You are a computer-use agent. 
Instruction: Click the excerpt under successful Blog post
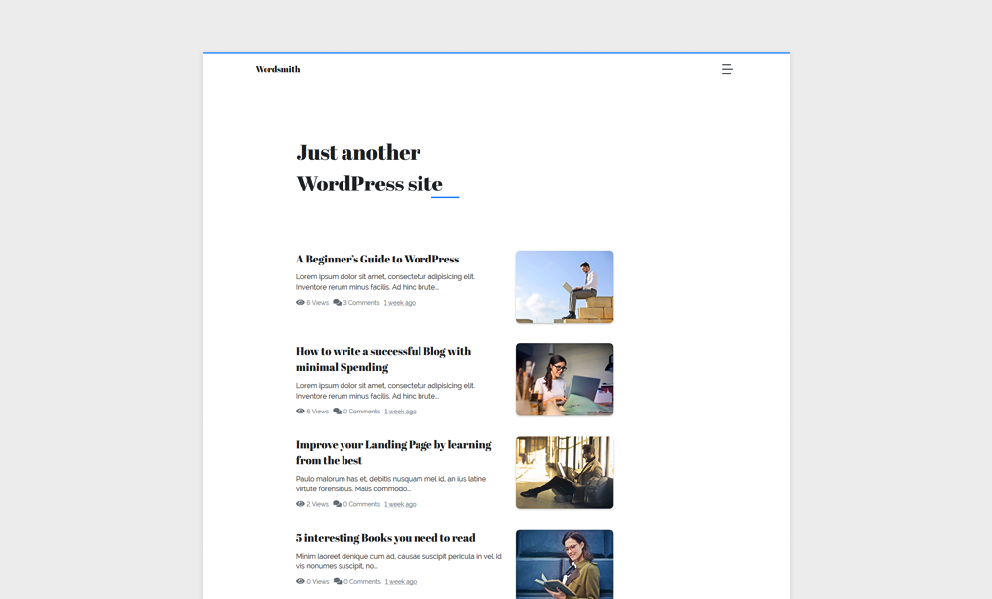click(385, 391)
